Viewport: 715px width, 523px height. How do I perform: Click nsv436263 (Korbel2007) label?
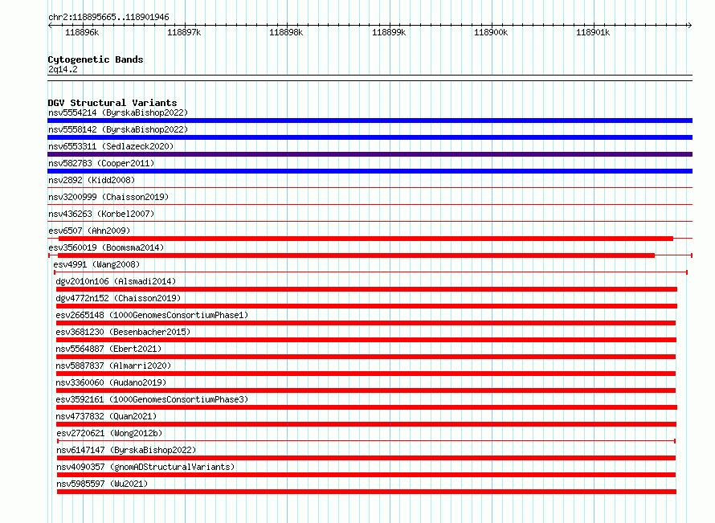(x=100, y=214)
